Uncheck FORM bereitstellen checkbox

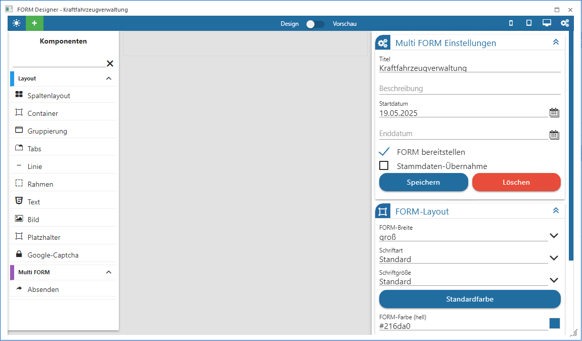click(x=384, y=152)
